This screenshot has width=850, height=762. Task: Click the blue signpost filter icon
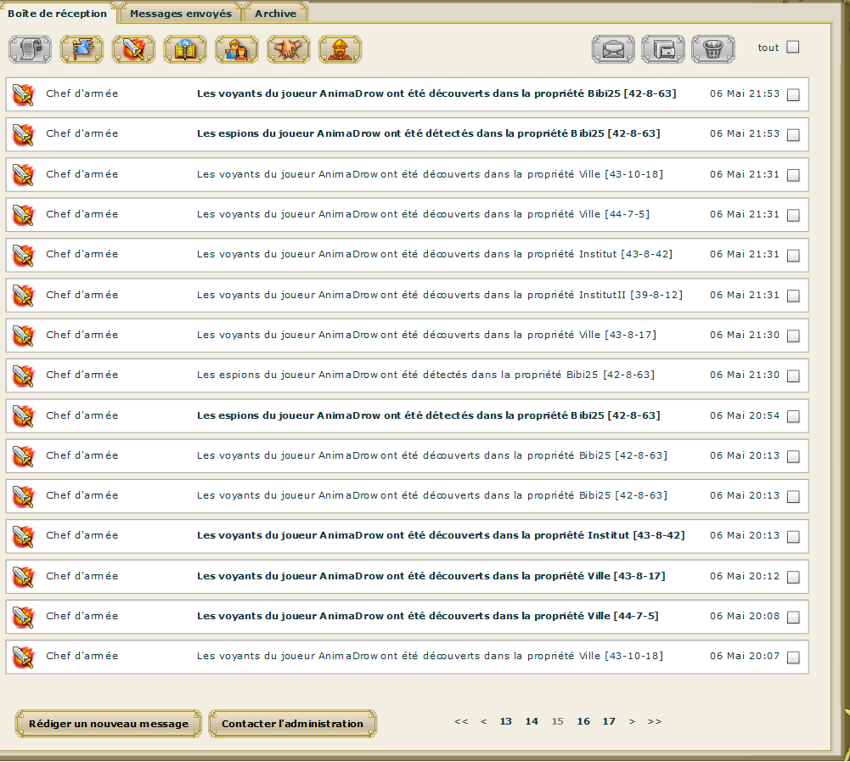[x=82, y=49]
